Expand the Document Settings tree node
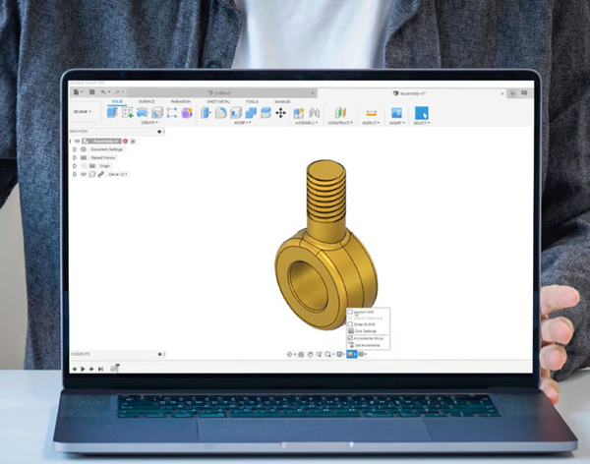The height and width of the screenshot is (464, 590). coord(75,149)
